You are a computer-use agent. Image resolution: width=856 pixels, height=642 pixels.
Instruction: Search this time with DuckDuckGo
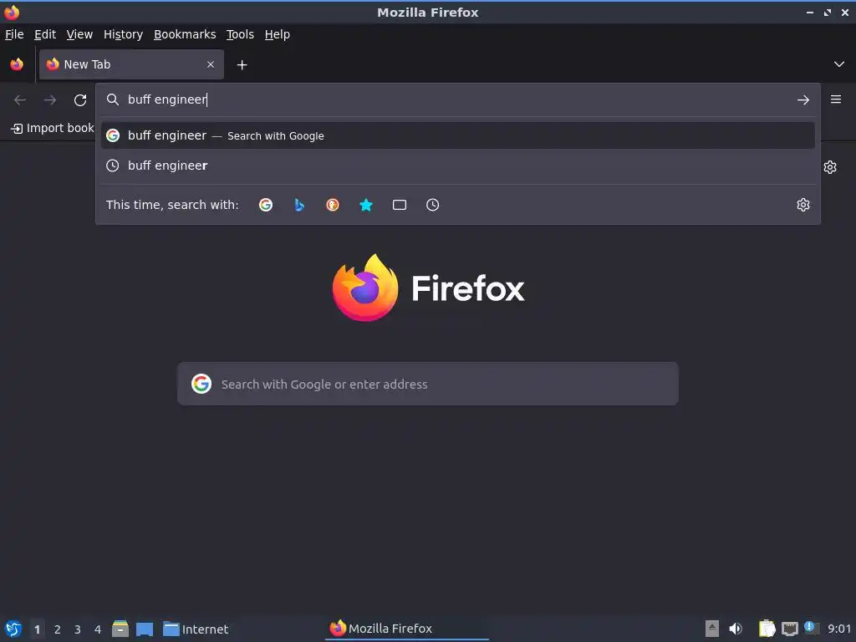[x=333, y=205]
